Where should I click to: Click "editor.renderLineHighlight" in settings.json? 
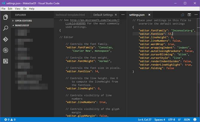(160, 65)
